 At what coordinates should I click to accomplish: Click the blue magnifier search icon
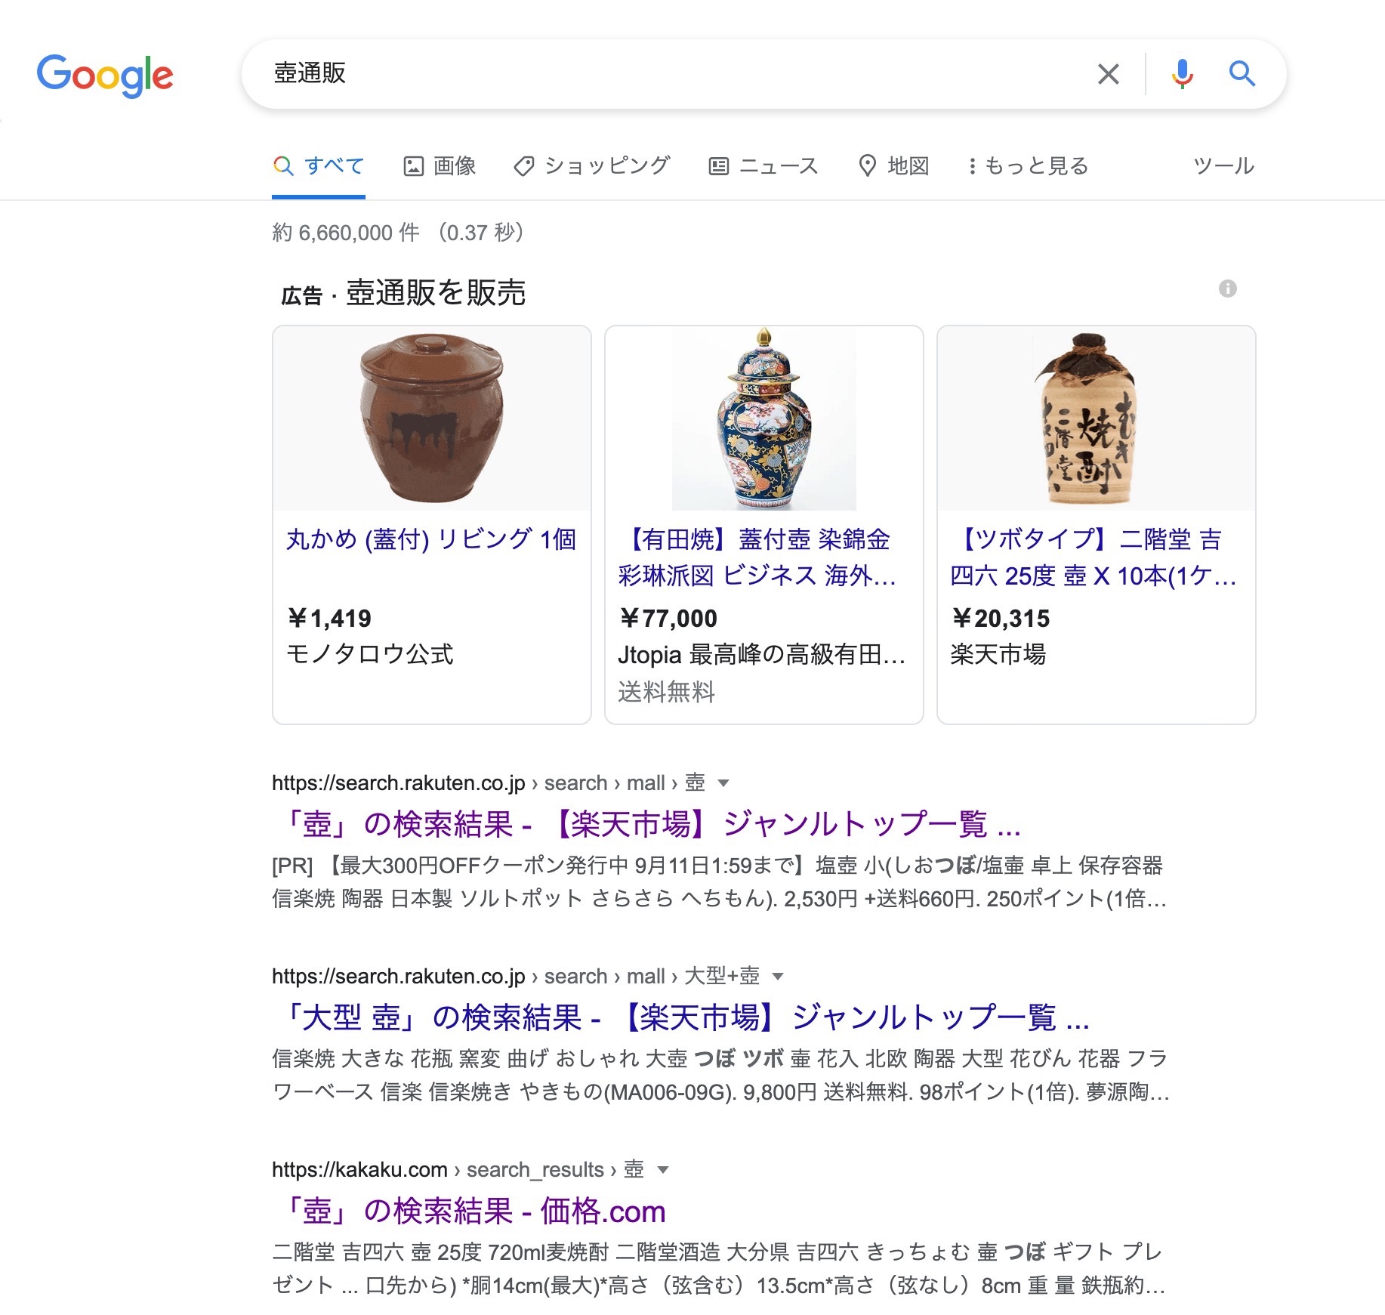(1242, 74)
